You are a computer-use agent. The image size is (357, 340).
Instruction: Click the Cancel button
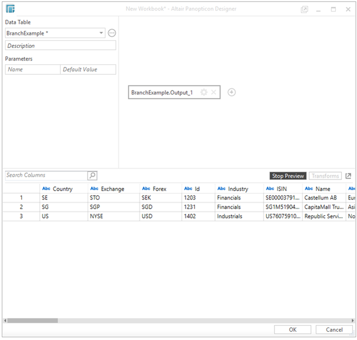[334, 330]
